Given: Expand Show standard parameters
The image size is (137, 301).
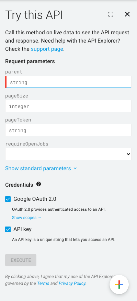Looking at the screenshot, I should click(38, 169).
